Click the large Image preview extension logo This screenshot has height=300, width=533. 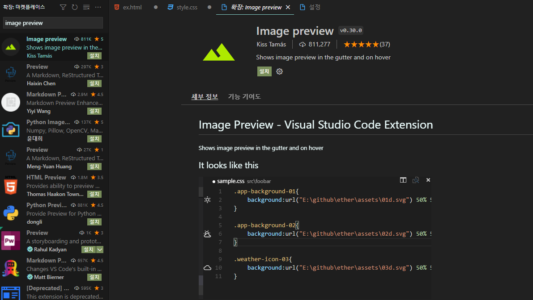tap(218, 52)
